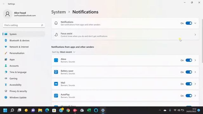Open the clock and date 24/03/2022
Screen dimensions: 203x114
point(191,110)
